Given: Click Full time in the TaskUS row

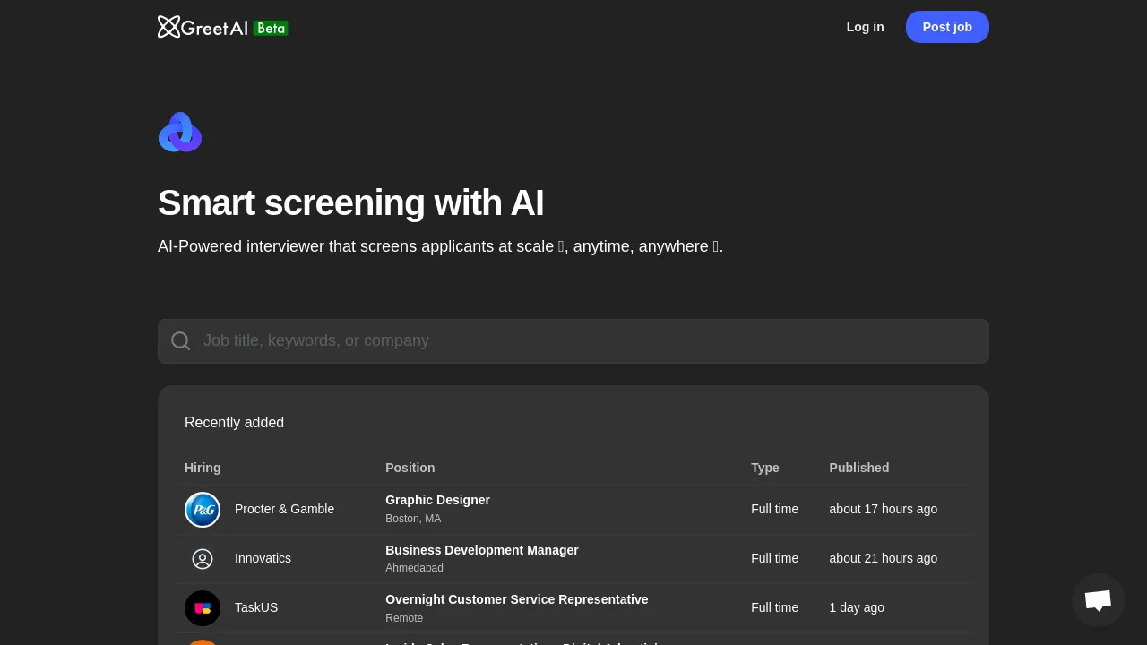Looking at the screenshot, I should point(774,607).
